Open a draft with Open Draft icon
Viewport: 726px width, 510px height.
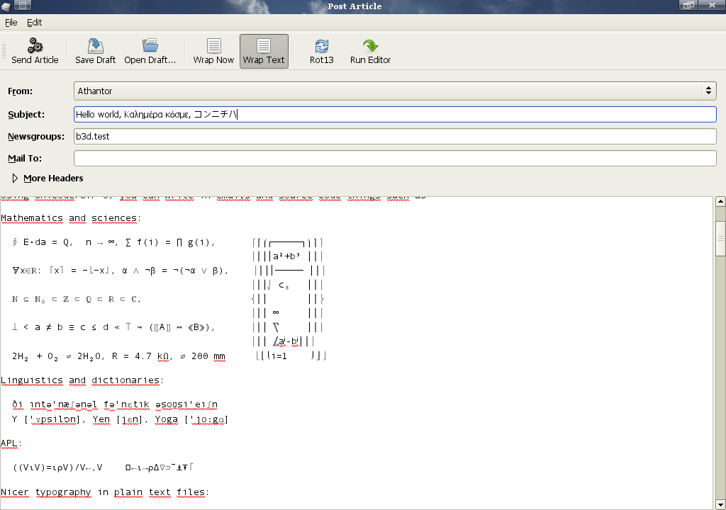click(150, 45)
